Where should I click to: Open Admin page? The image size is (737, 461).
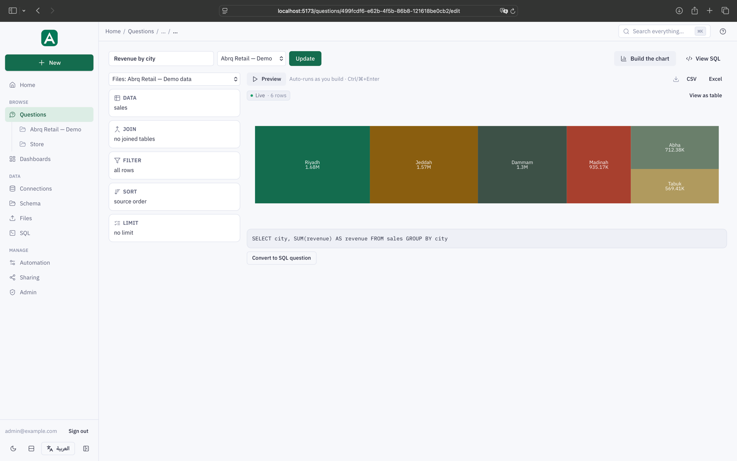[49, 292]
